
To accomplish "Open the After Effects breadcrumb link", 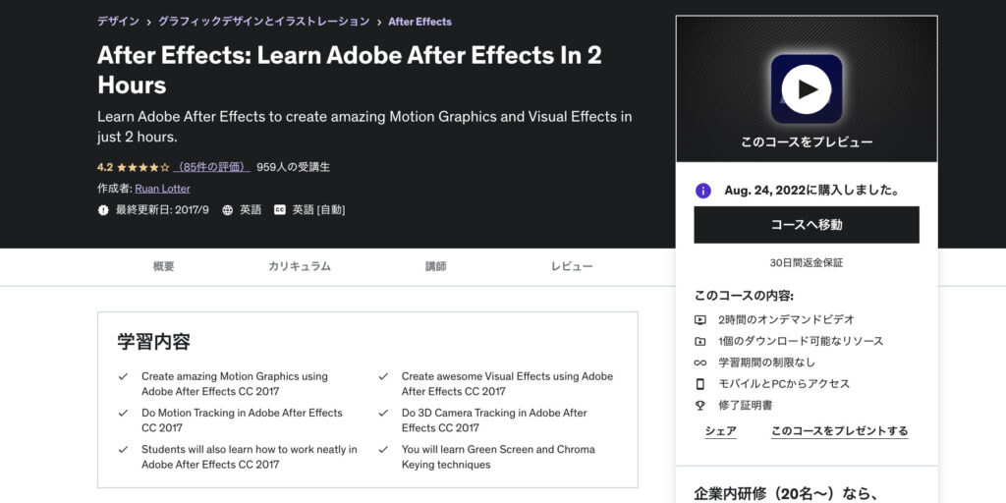I will click(419, 22).
